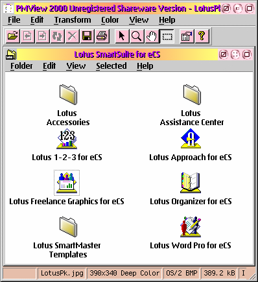Open the PMView Help menu
Viewport: 258px width, 282px height.
click(167, 20)
